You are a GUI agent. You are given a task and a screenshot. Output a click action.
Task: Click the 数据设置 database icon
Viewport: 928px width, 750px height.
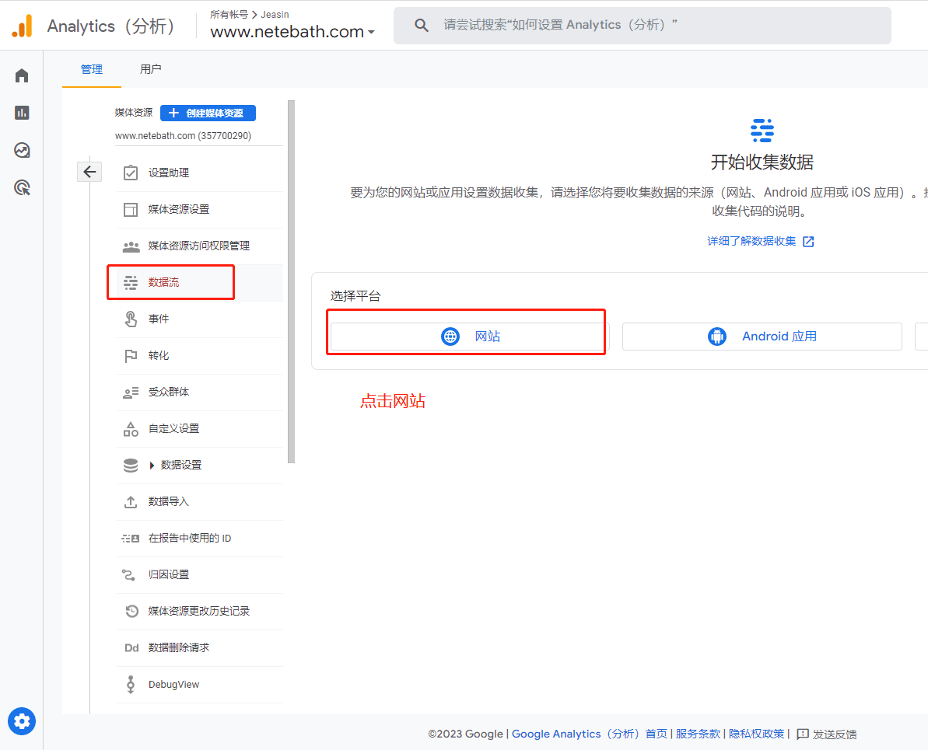pyautogui.click(x=131, y=466)
